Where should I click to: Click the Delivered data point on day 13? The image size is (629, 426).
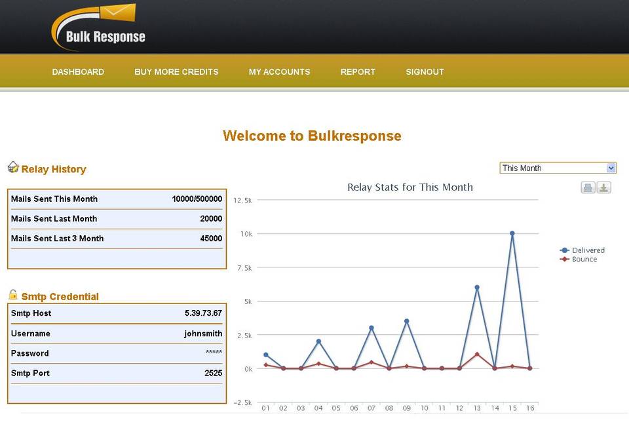point(477,287)
